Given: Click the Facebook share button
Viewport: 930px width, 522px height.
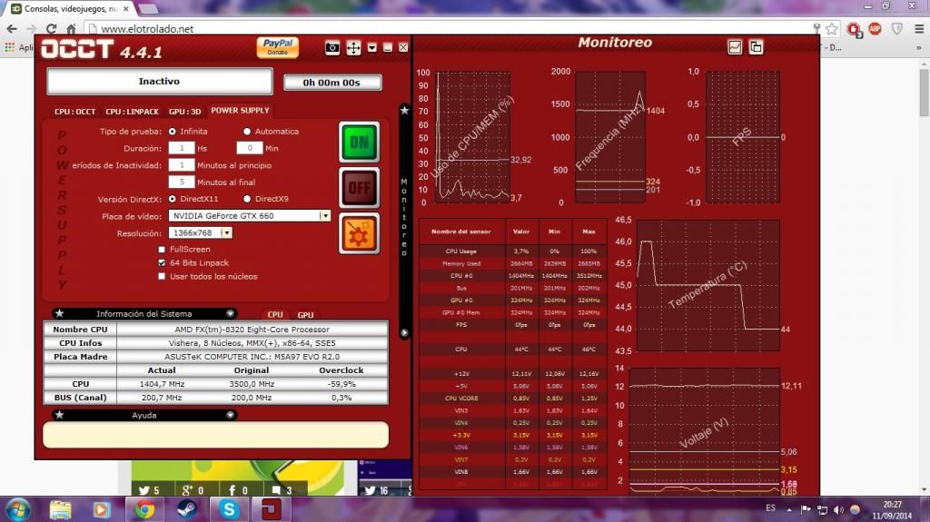Looking at the screenshot, I should 238,490.
